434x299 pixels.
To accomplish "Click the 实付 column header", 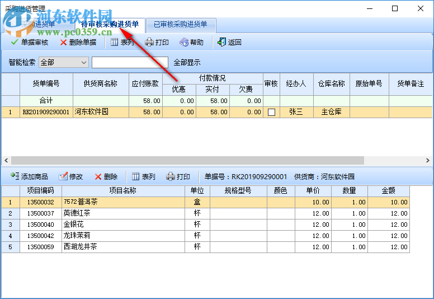I will [x=213, y=90].
